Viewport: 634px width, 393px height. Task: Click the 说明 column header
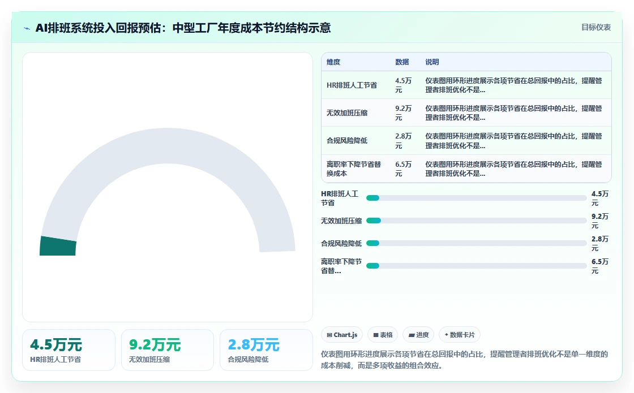coord(432,62)
